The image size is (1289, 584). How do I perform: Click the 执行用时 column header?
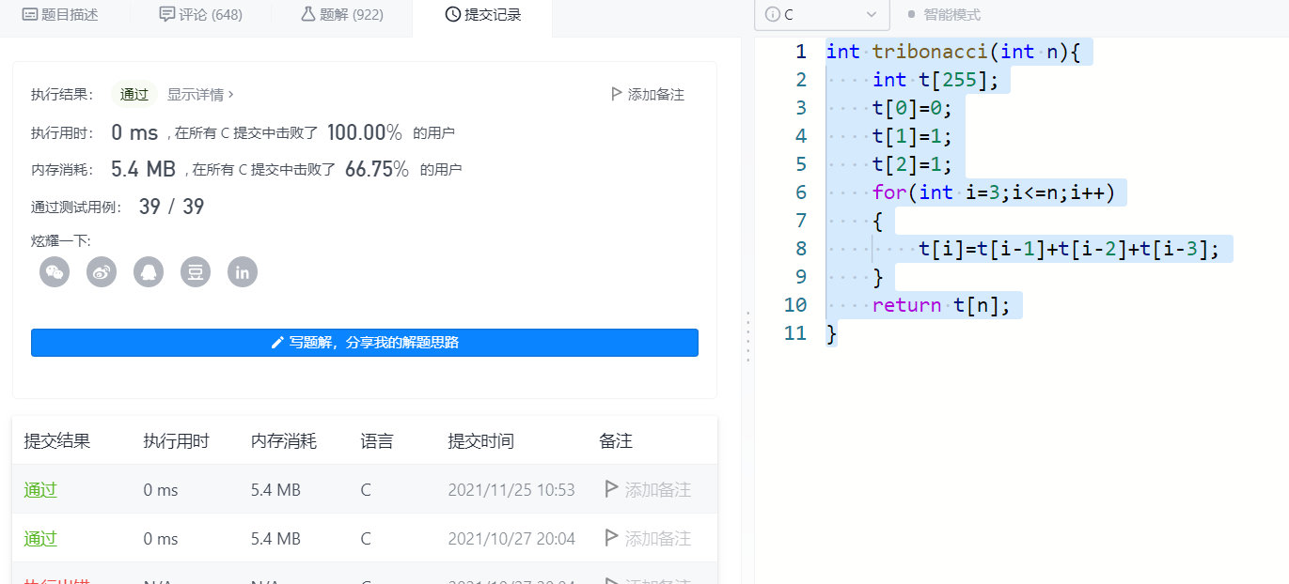tap(176, 440)
